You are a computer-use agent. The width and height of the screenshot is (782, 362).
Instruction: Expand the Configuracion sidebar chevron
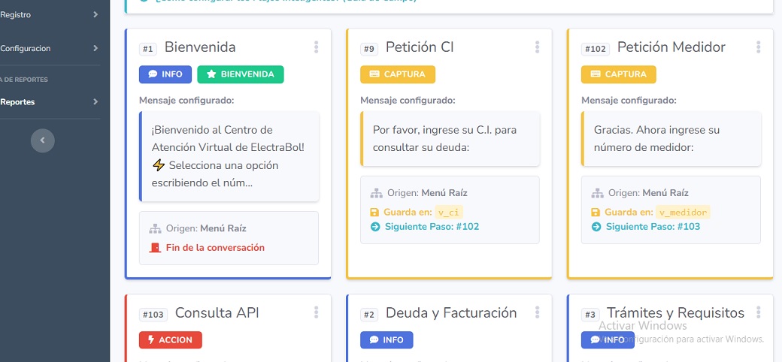tap(95, 48)
